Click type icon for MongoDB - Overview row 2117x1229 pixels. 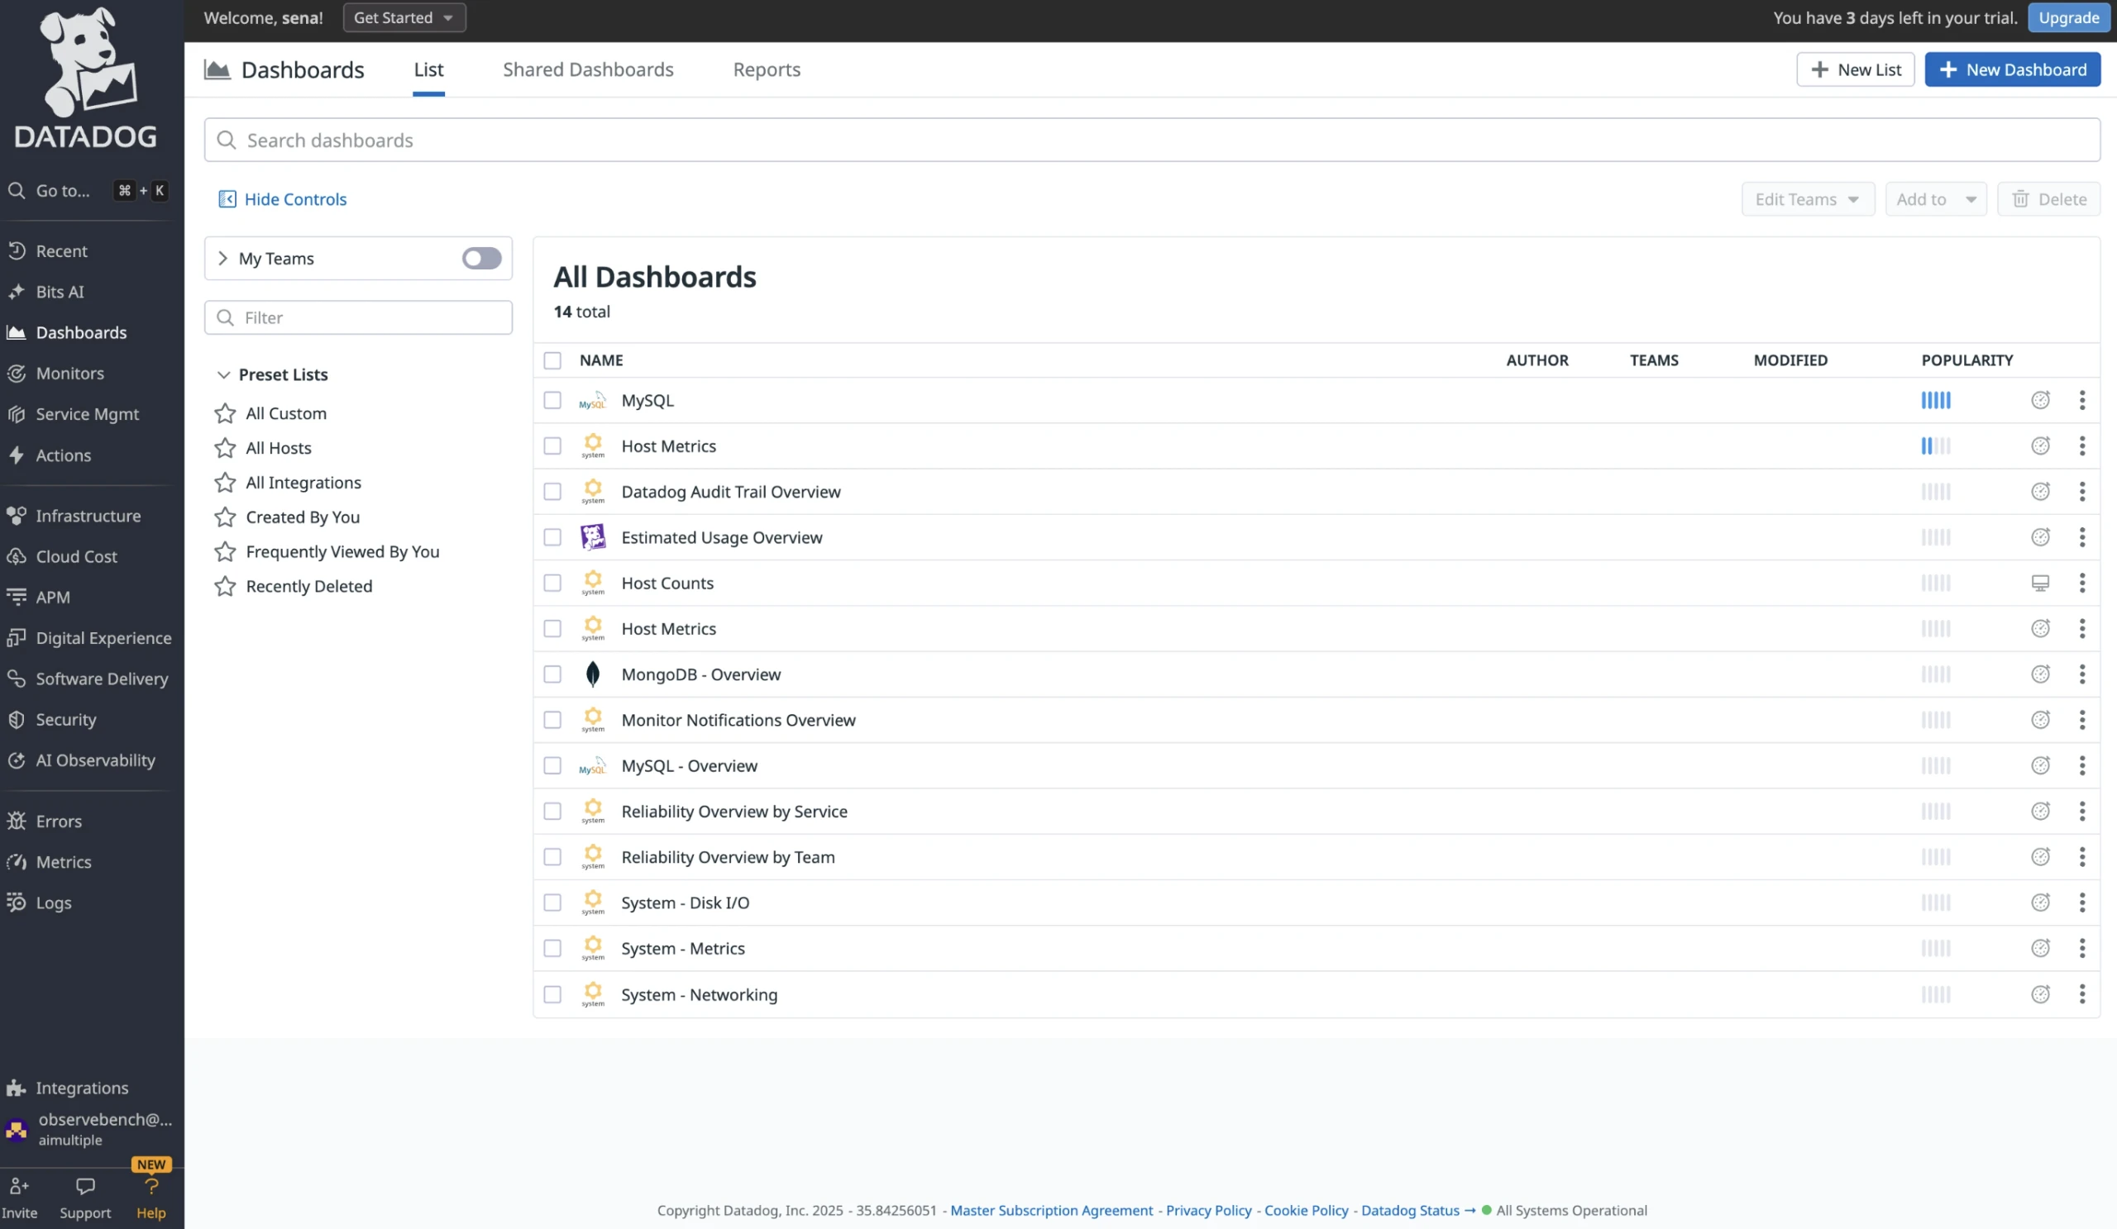(2040, 674)
